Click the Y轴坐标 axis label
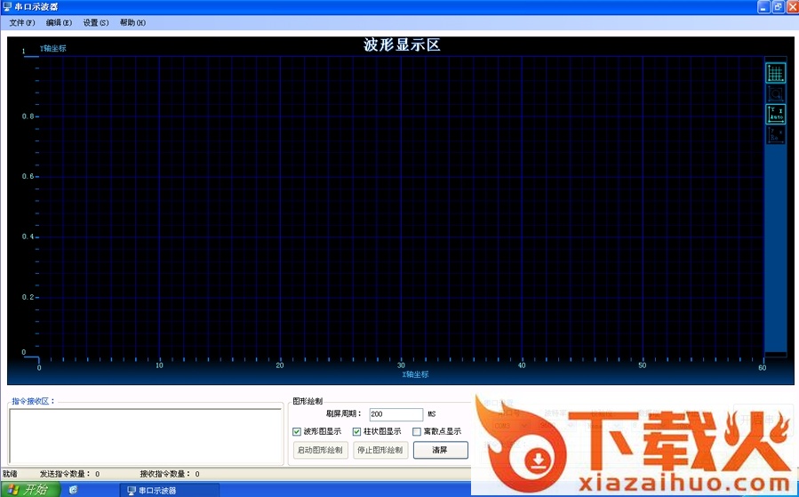Viewport: 799px width, 497px height. 53,48
